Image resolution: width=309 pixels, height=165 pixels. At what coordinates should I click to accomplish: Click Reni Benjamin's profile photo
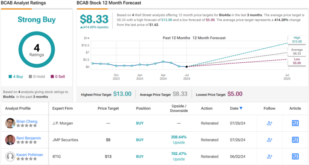tap(10, 140)
